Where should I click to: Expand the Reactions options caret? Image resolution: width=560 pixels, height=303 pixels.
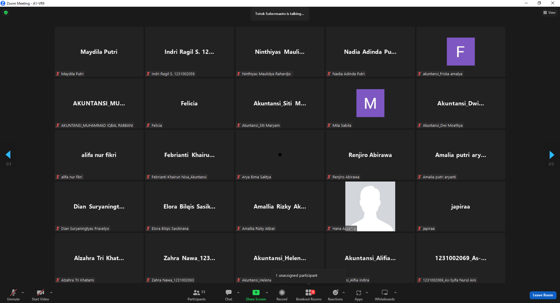tap(344, 293)
